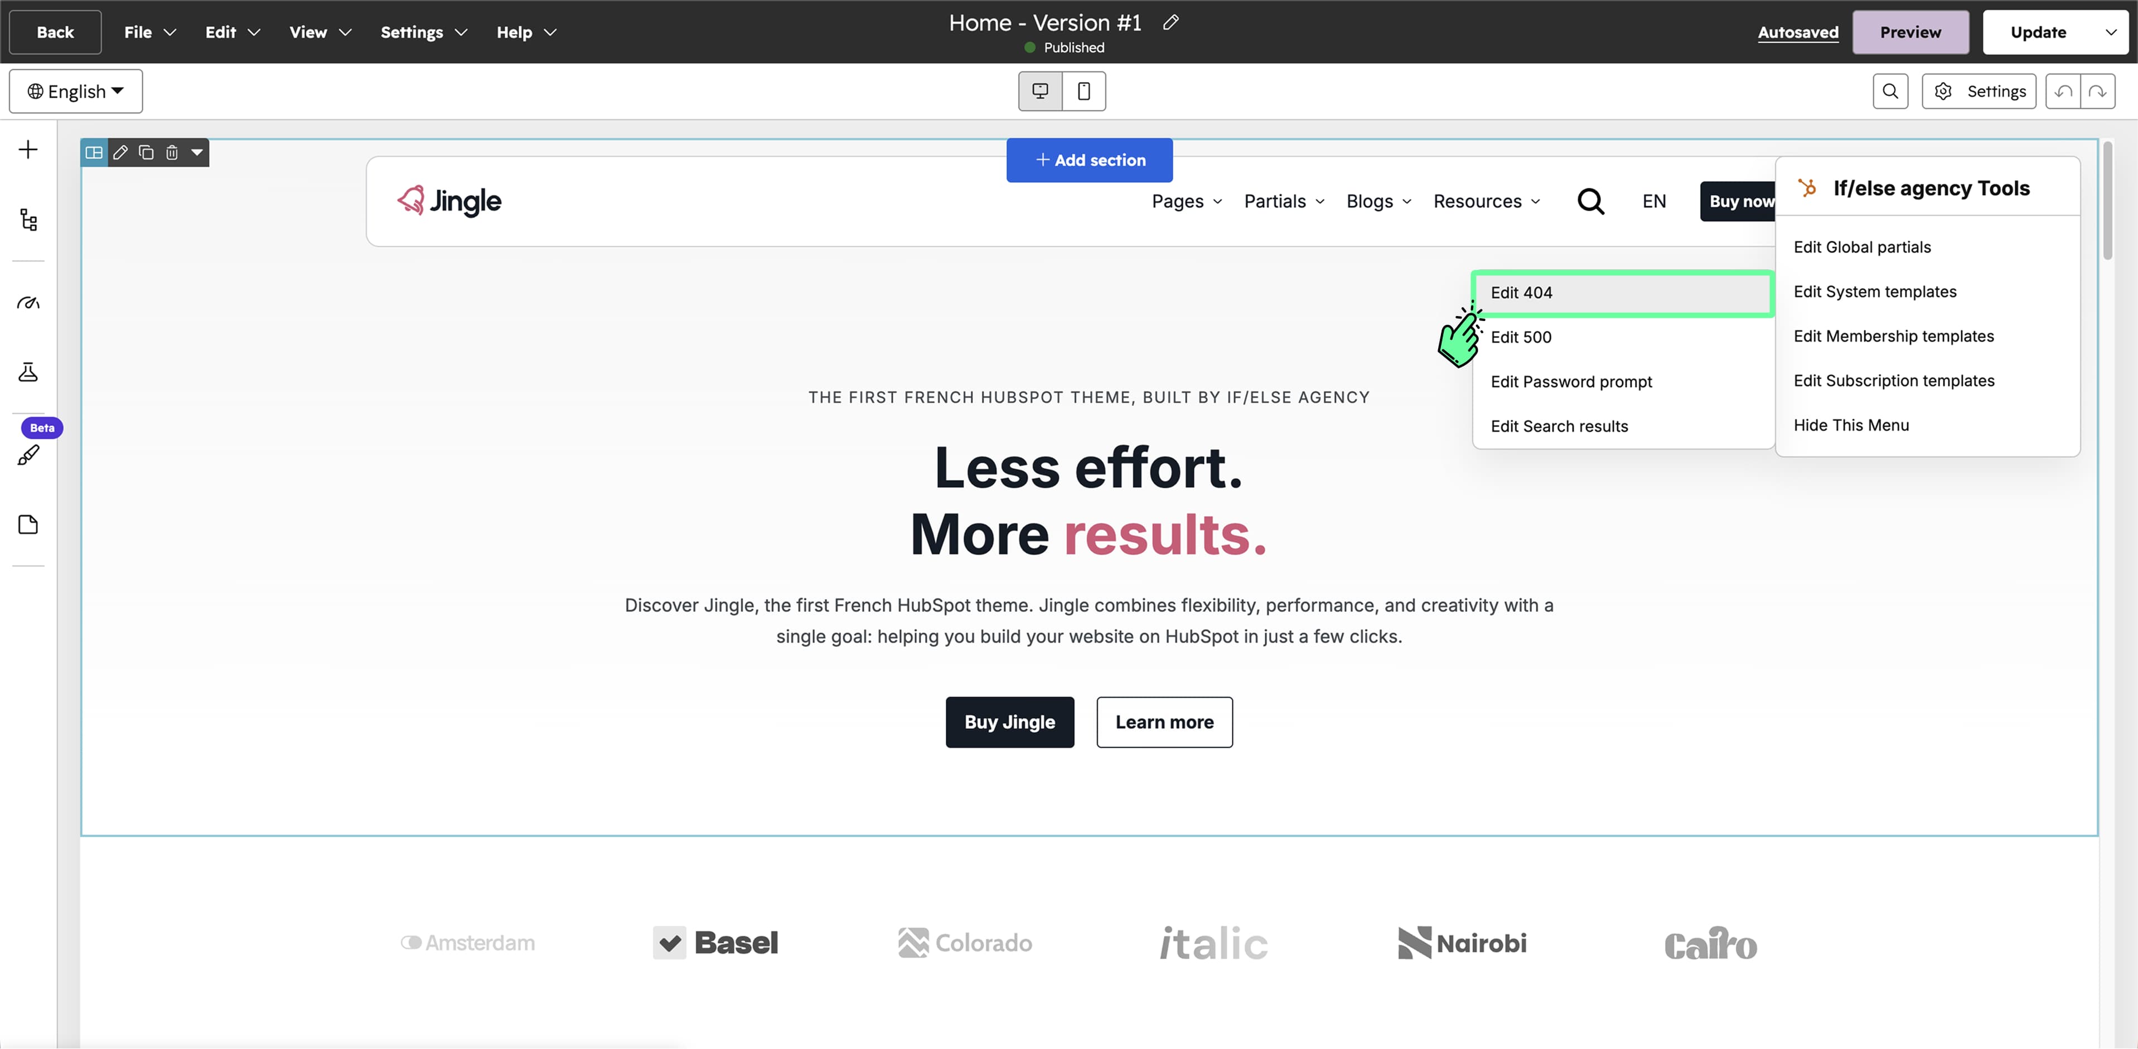This screenshot has width=2138, height=1049.
Task: Choose Edit System templates
Action: 1927,292
